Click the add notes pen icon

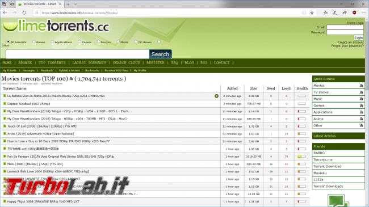click(x=335, y=12)
